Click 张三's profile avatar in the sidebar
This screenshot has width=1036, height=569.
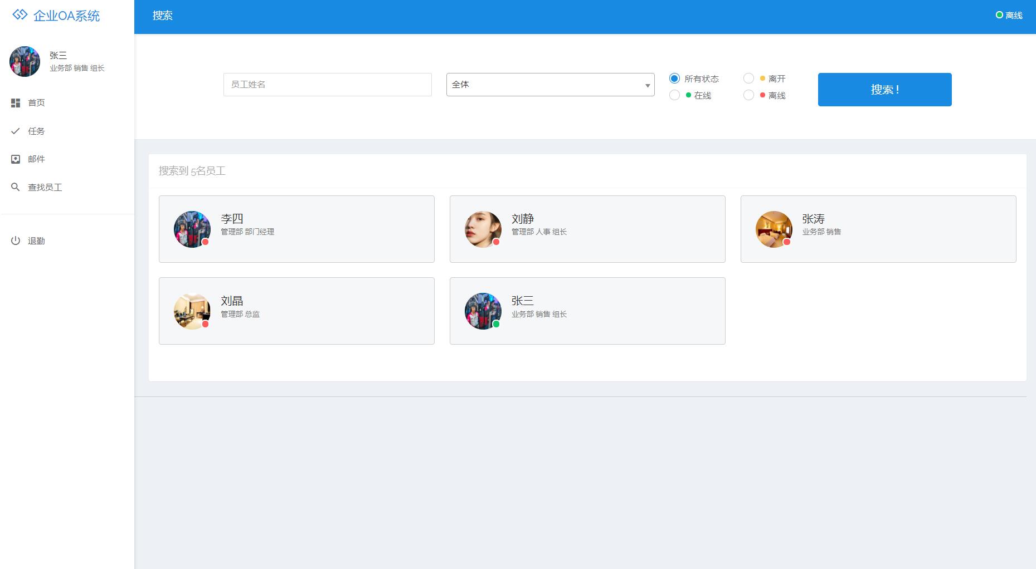pyautogui.click(x=25, y=61)
